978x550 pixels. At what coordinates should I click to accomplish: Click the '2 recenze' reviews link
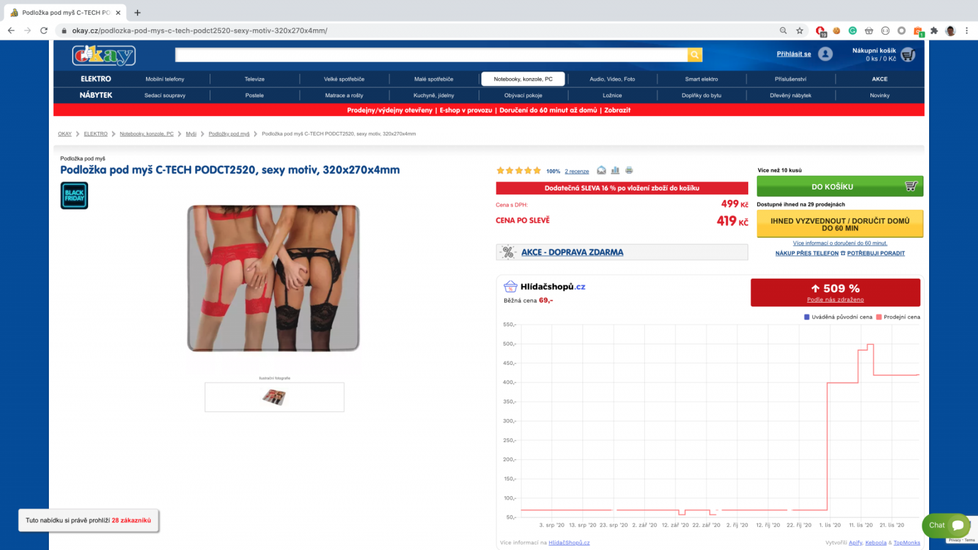coord(576,172)
